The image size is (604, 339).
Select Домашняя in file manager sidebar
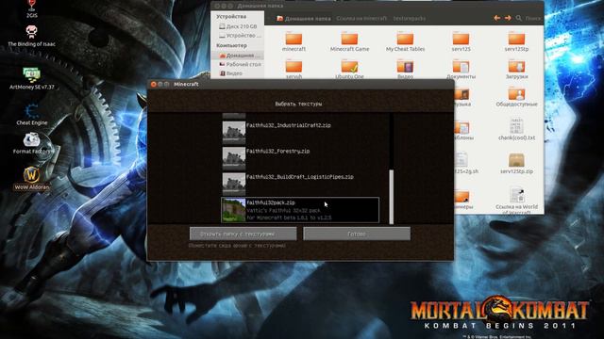click(x=239, y=56)
